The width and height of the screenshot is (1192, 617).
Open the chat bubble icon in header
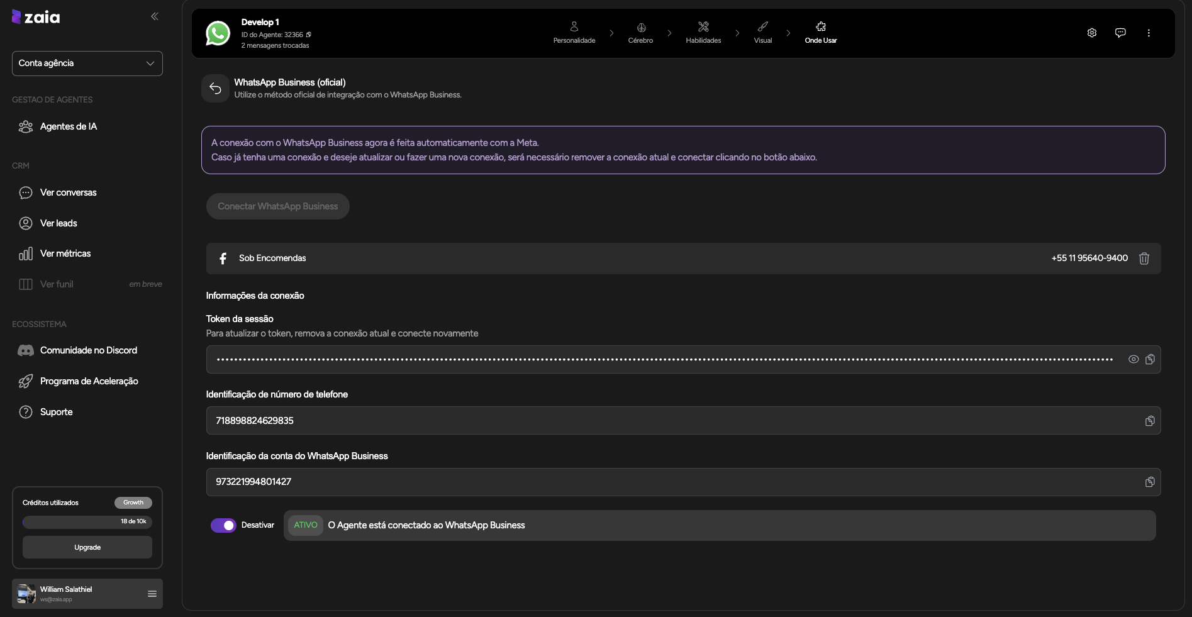[x=1120, y=33]
